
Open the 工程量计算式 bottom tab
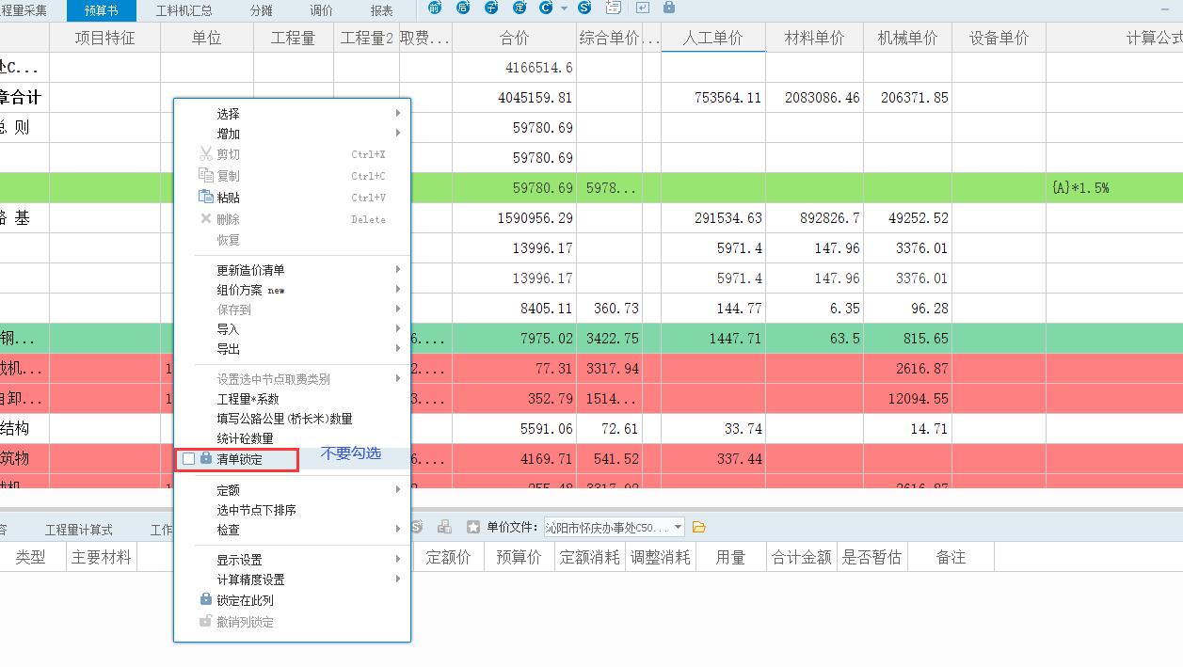79,530
